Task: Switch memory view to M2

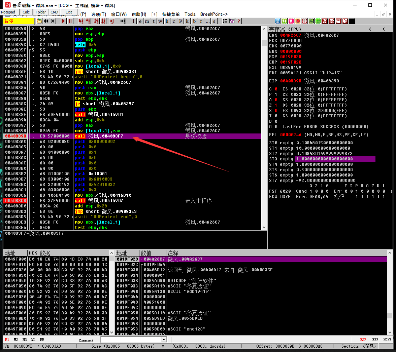Action: [x=15, y=340]
